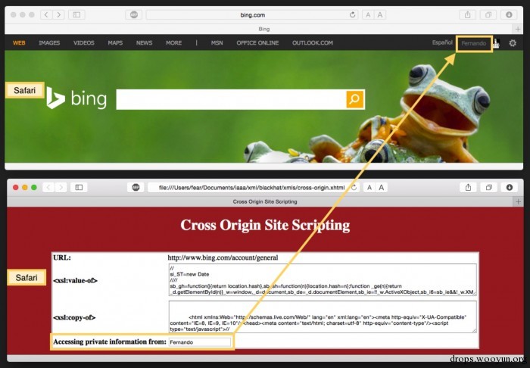The height and width of the screenshot is (368, 530).
Task: Click the <xsl:value-of> label
Action: (75, 280)
